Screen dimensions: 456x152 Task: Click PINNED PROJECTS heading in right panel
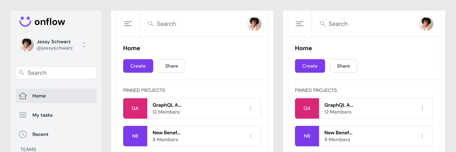pyautogui.click(x=316, y=90)
